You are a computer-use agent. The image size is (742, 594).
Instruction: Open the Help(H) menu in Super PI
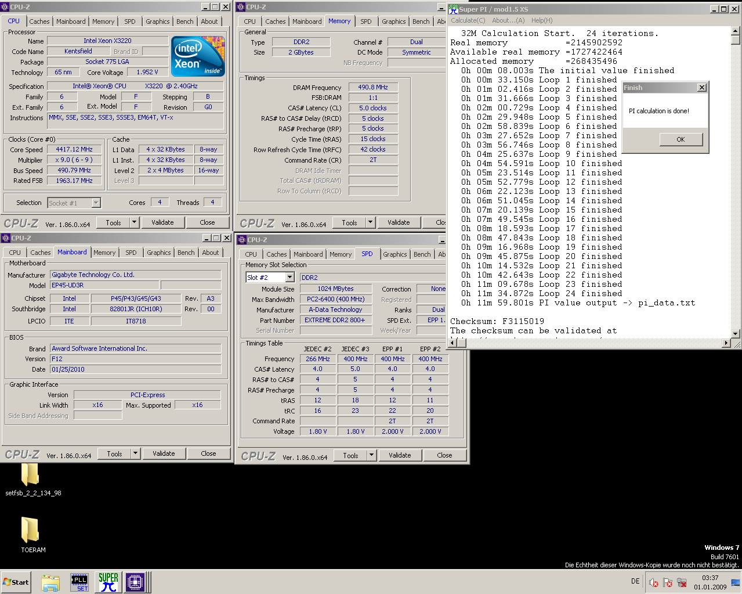click(x=542, y=20)
